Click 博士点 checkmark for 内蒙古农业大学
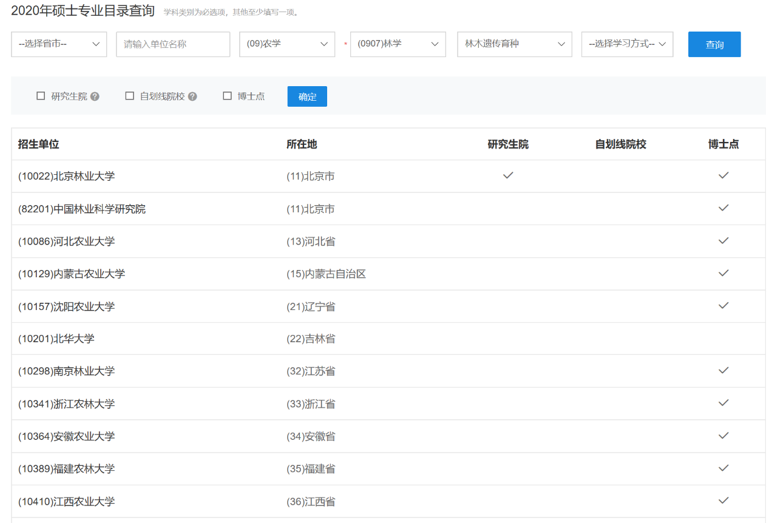Image resolution: width=769 pixels, height=523 pixels. (x=723, y=273)
